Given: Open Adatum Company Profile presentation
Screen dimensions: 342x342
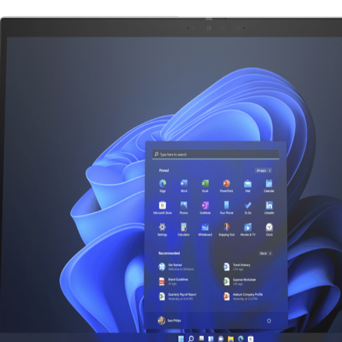Looking at the screenshot, I should (243, 296).
